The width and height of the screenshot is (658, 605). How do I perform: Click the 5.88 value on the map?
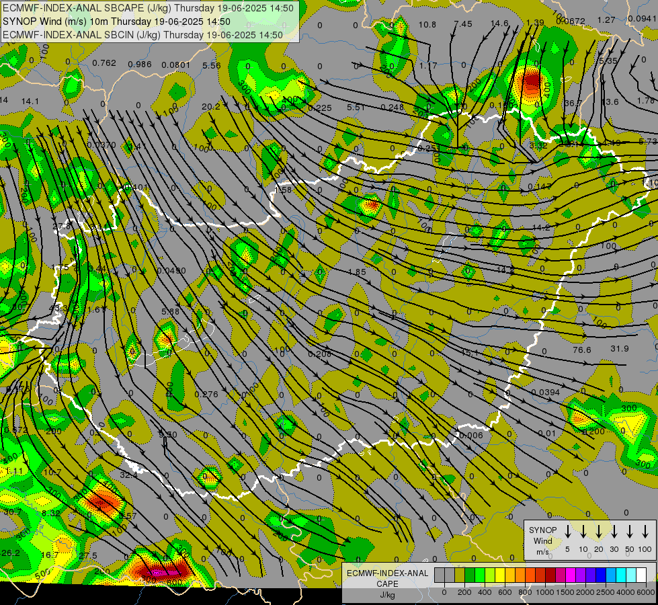170,311
